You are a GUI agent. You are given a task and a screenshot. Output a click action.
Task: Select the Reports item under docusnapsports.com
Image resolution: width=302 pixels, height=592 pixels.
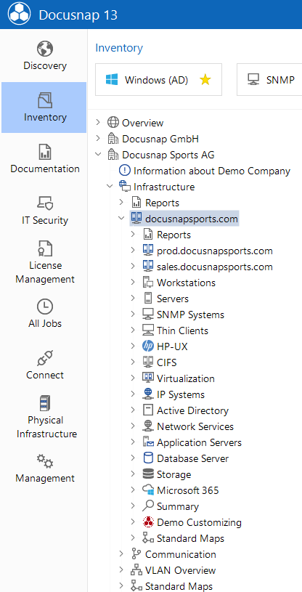tap(174, 235)
